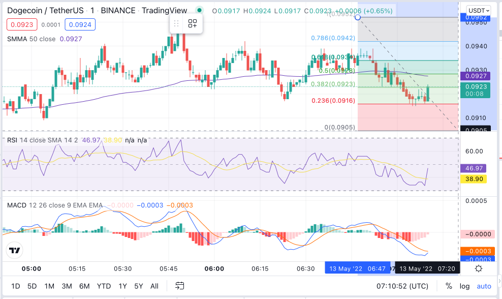This screenshot has height=299, width=502.
Task: Click the spread value 0.0001
Action: (x=51, y=25)
